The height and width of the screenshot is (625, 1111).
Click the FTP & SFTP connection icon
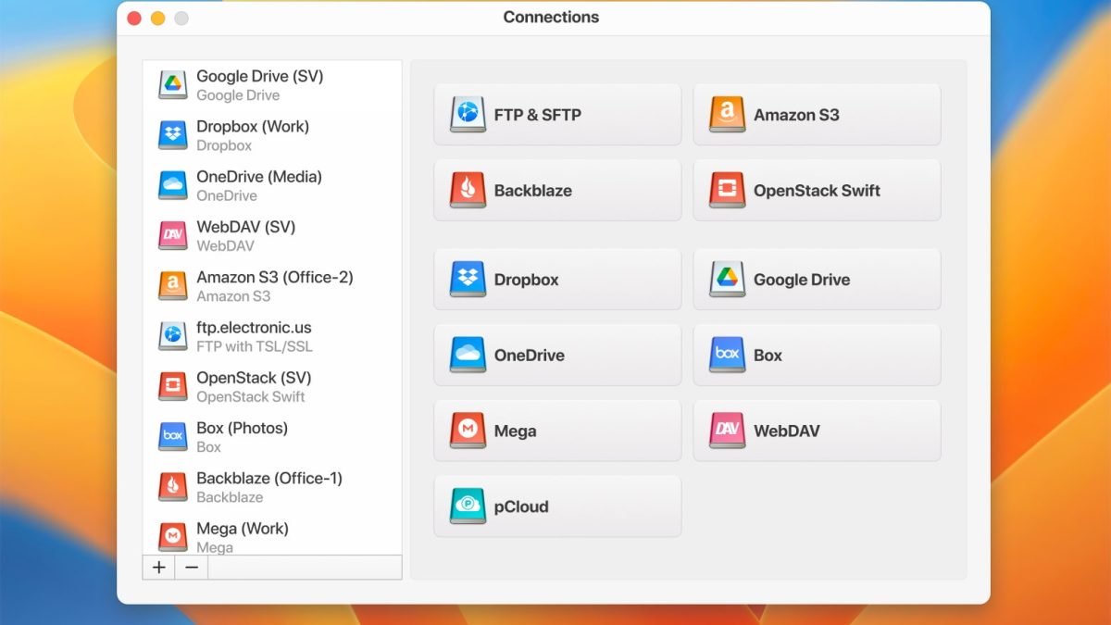[x=468, y=115]
